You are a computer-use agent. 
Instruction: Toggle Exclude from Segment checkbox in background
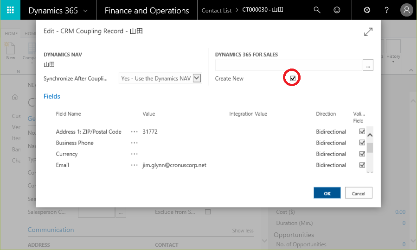208,212
